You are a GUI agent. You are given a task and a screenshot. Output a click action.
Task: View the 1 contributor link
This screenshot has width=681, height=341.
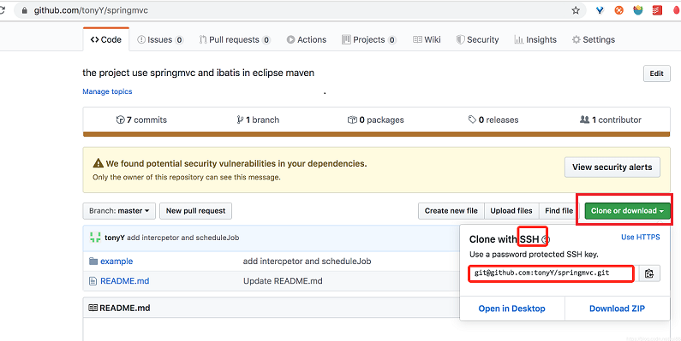611,120
